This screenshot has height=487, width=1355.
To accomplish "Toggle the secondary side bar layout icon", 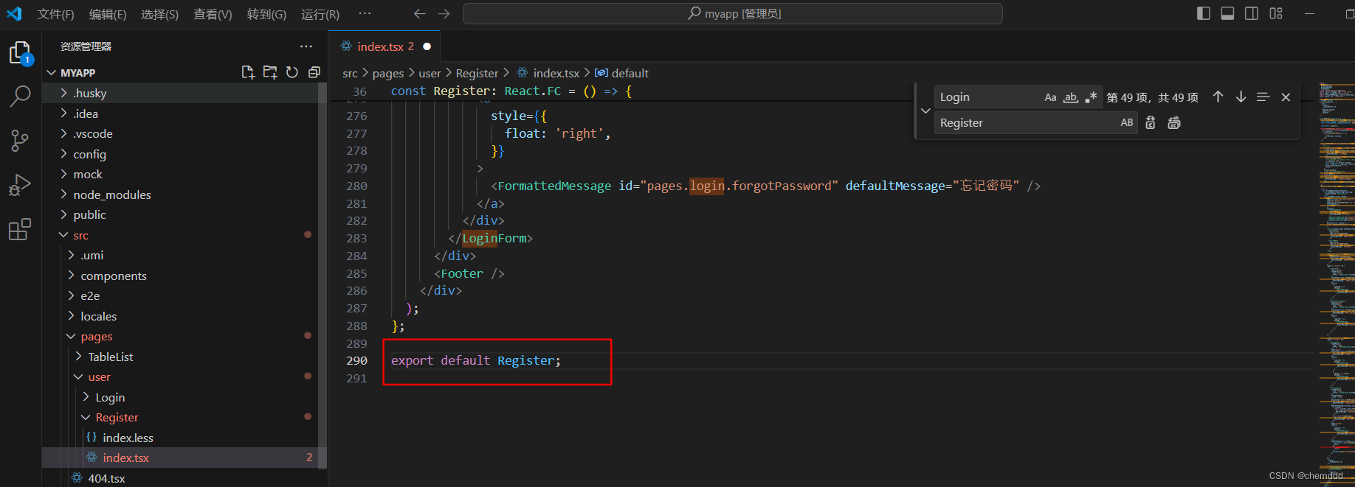I will 1252,13.
